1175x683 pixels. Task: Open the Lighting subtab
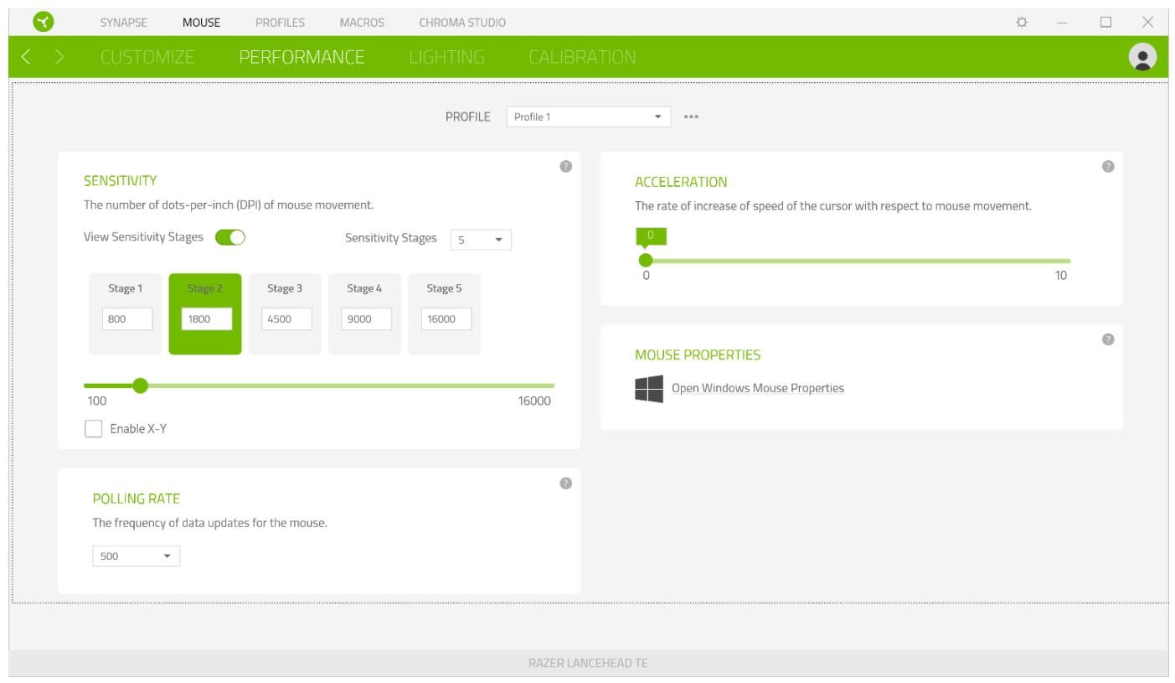click(447, 58)
